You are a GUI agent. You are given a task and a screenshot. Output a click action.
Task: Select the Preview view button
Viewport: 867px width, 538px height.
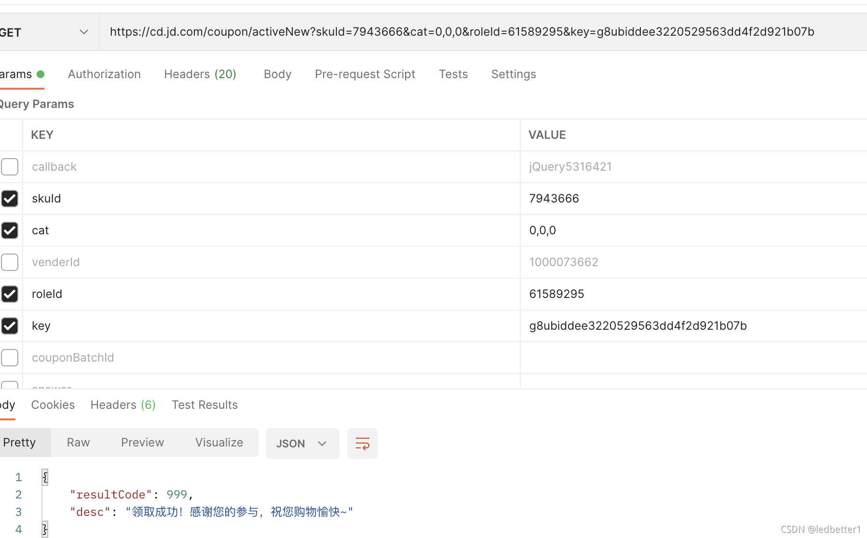point(143,443)
